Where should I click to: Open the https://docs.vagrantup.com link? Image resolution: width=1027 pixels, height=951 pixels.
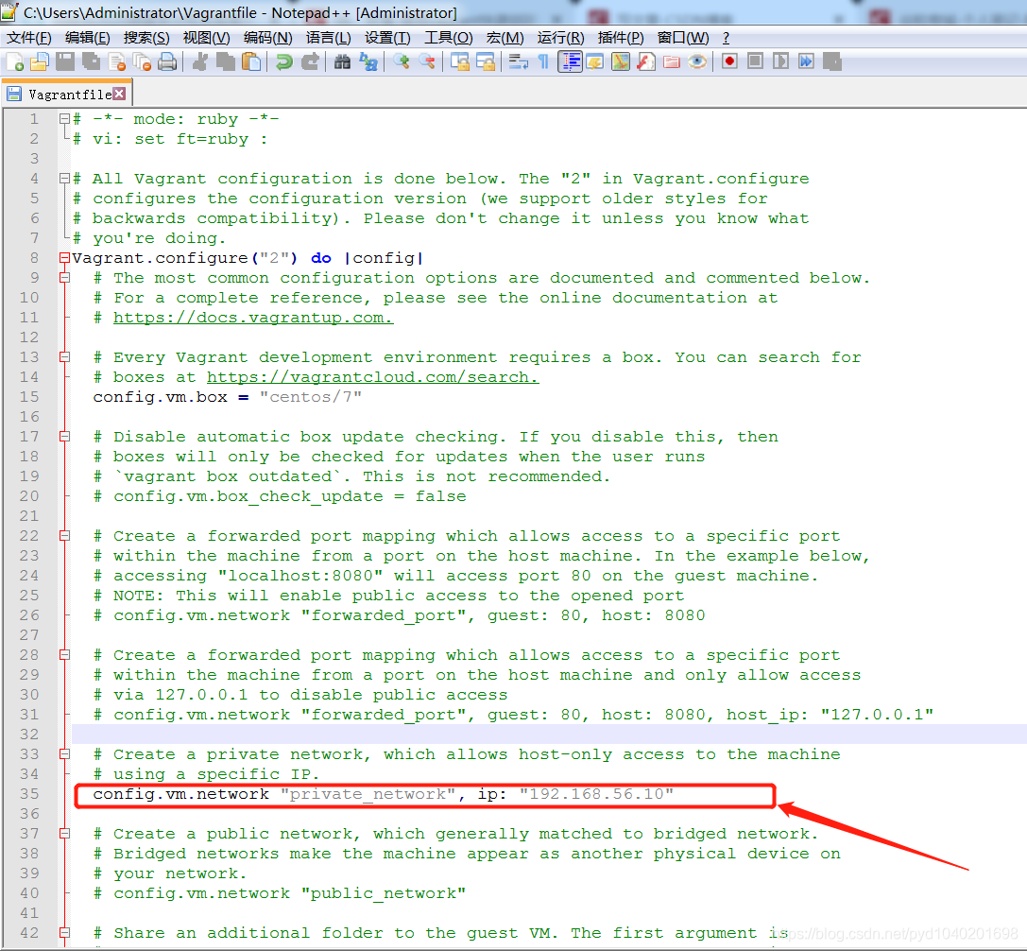click(253, 318)
